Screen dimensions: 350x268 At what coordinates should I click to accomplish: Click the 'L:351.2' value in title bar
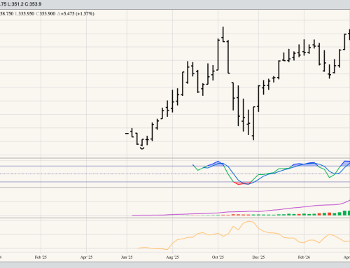pos(15,4)
